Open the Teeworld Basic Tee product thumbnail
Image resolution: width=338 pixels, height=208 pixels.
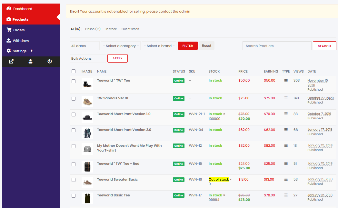pos(87,198)
